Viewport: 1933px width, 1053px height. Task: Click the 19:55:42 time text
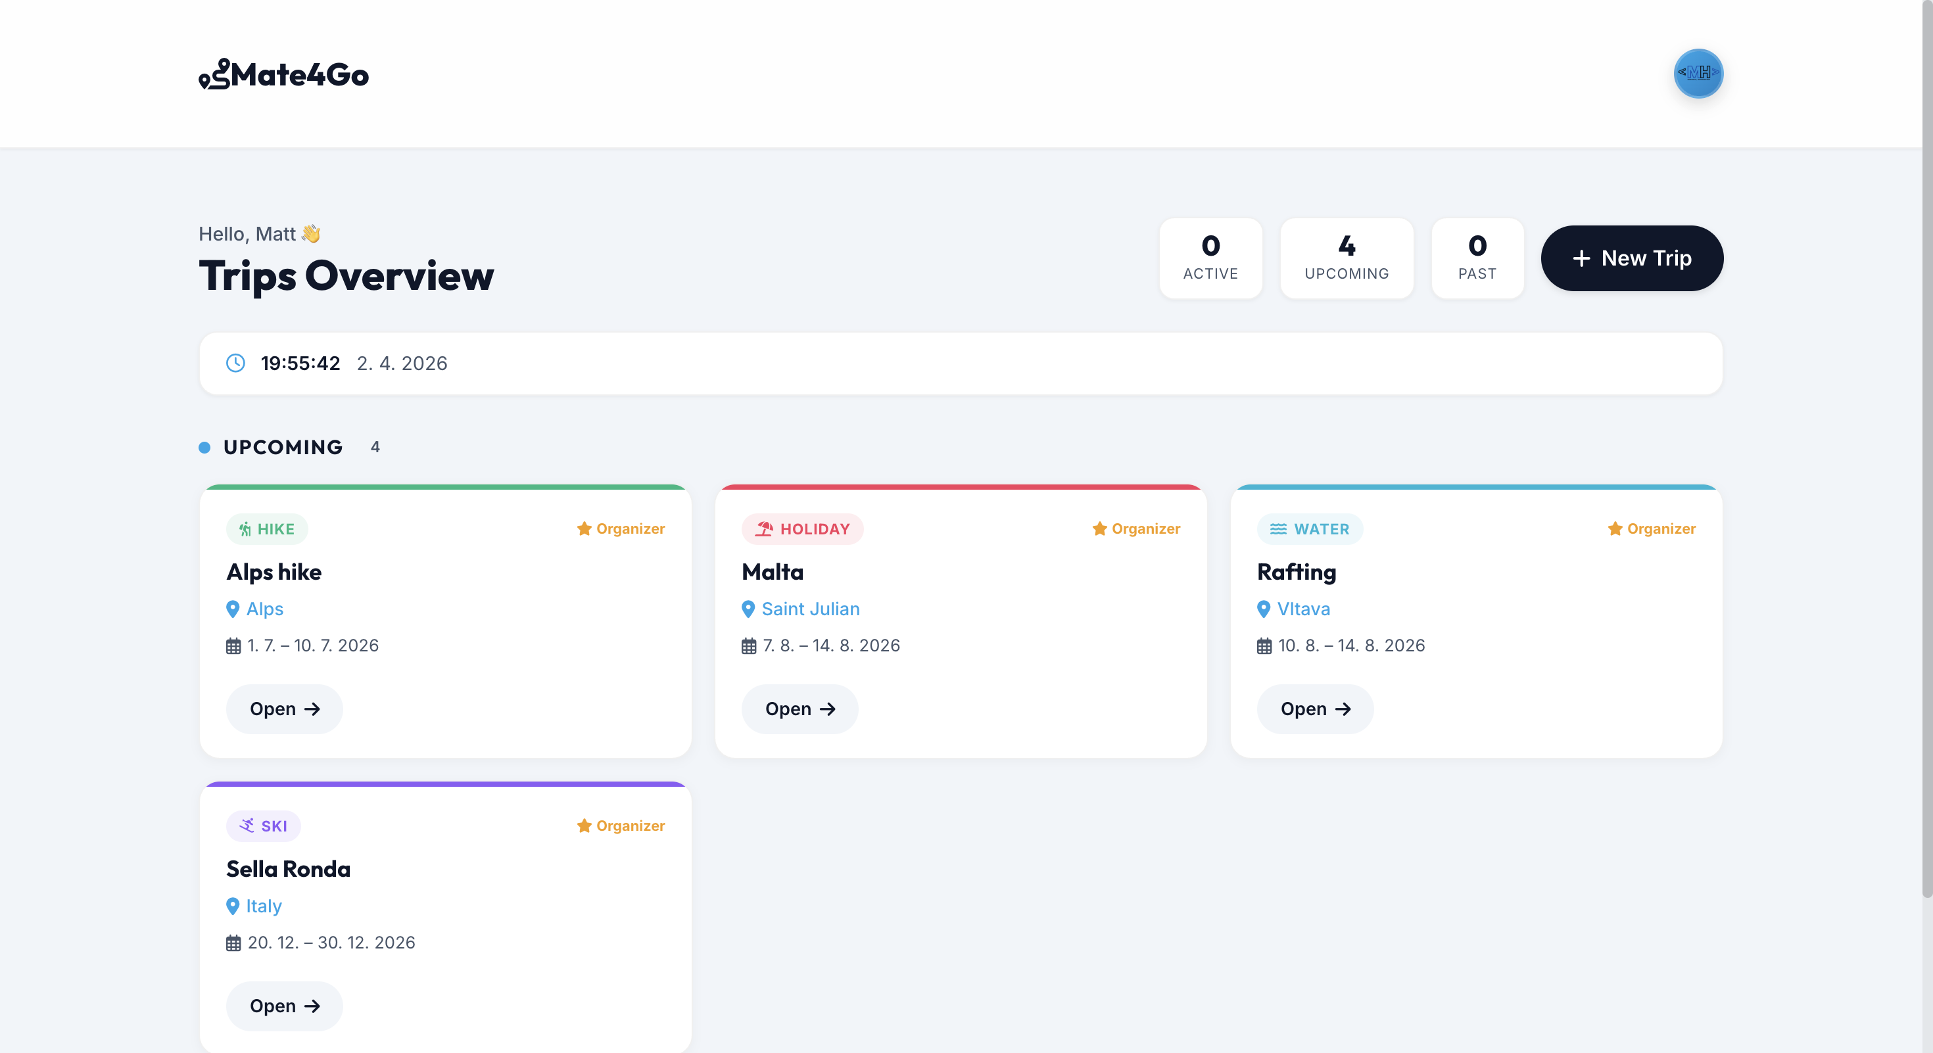click(x=300, y=363)
